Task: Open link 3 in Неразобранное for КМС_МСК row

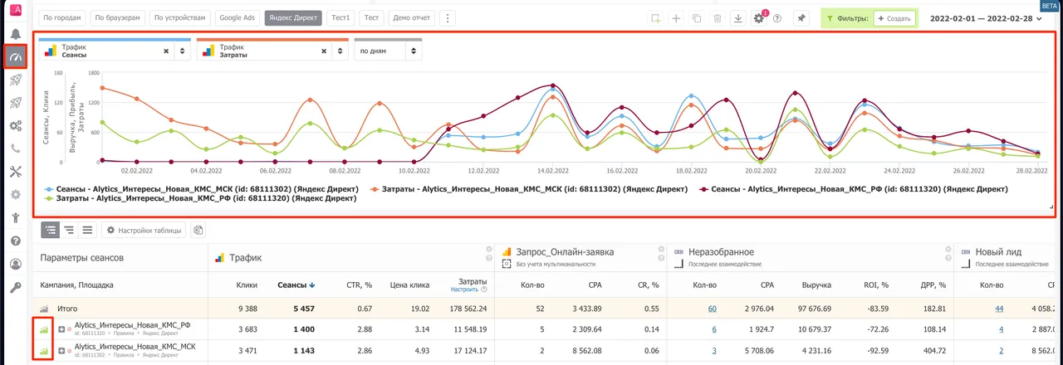Action: pos(714,351)
